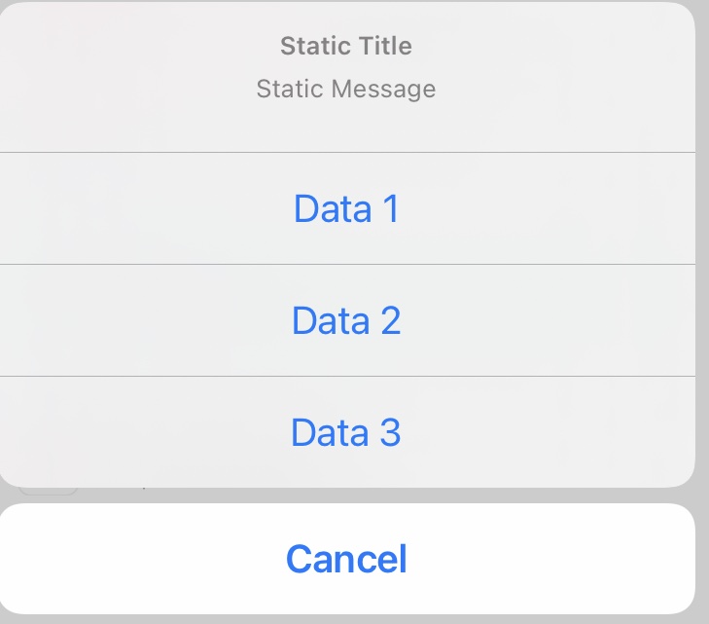Click the bold Cancel label
The height and width of the screenshot is (624, 709).
tap(346, 559)
